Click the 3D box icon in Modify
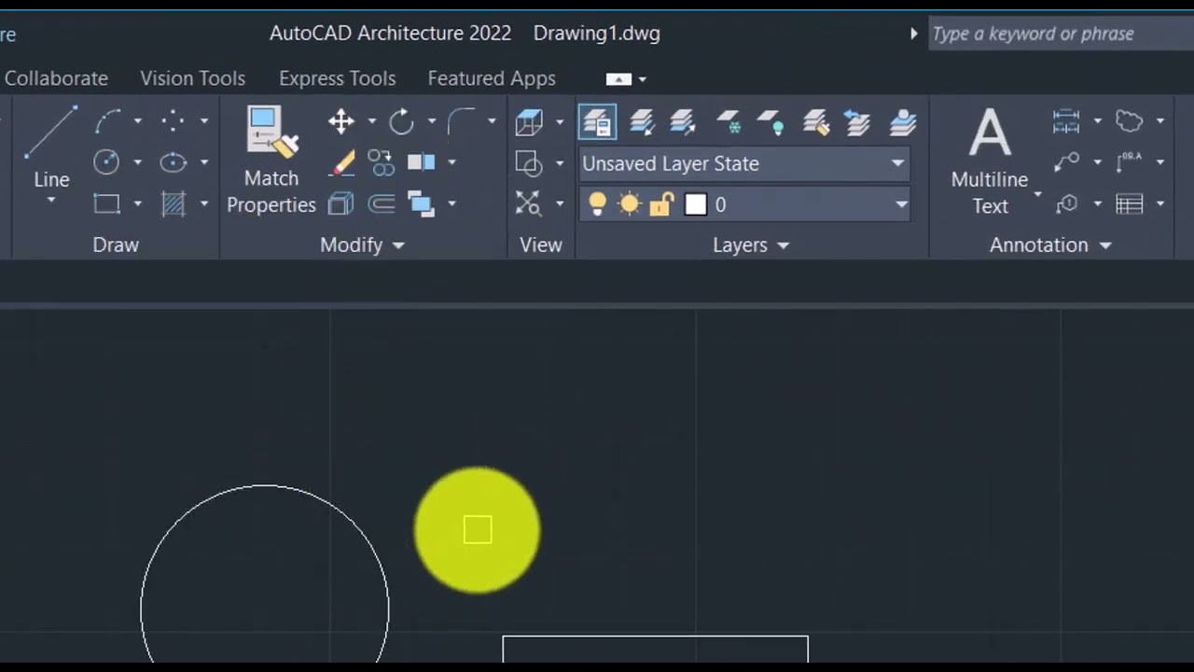Image resolution: width=1194 pixels, height=672 pixels. point(341,203)
